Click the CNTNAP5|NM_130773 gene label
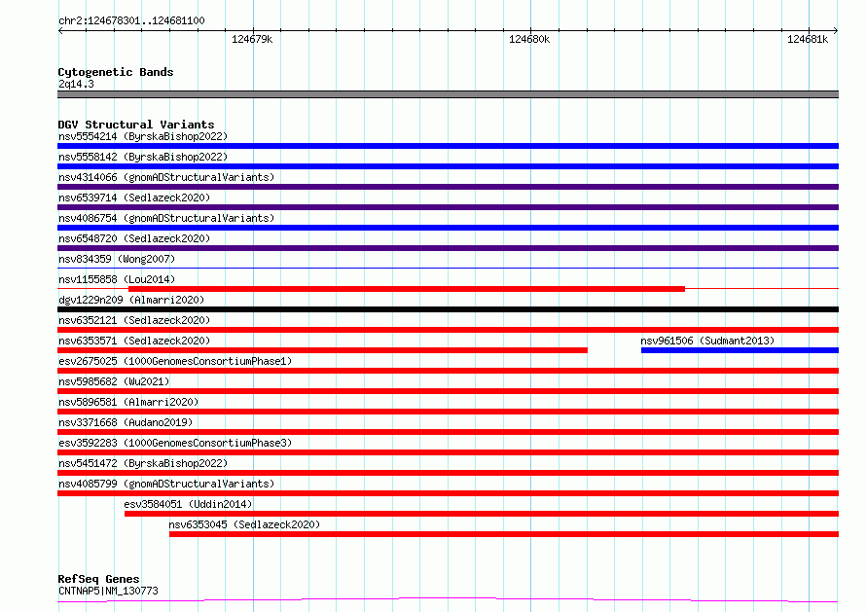 pyautogui.click(x=108, y=591)
